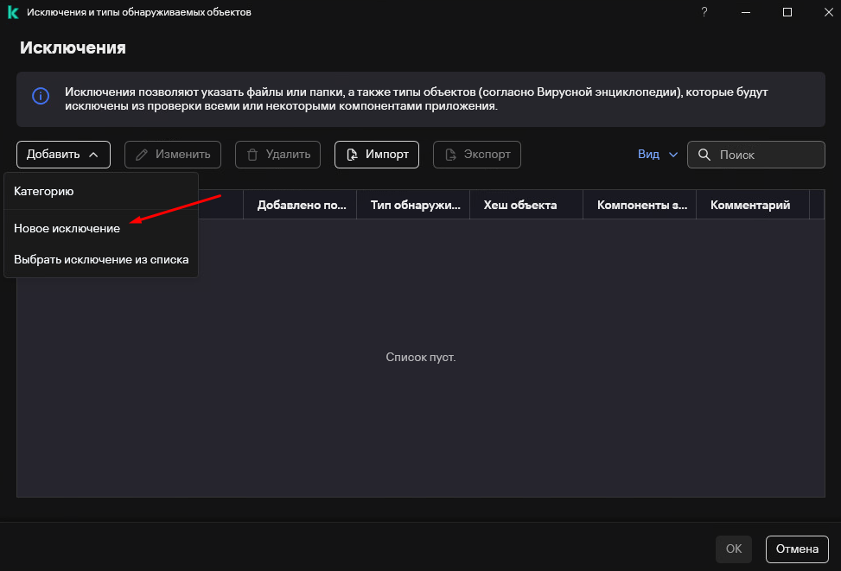The width and height of the screenshot is (841, 571).
Task: Click the pencil icon for Изменить
Action: pos(142,155)
